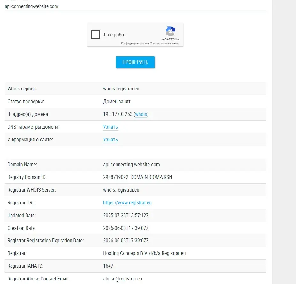Click the abuse@registrar.eu email value
296x284 pixels.
tap(123, 279)
